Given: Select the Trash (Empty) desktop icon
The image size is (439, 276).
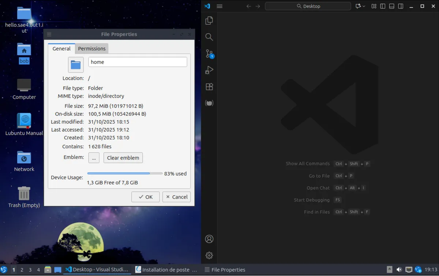Looking at the screenshot, I should (24, 197).
